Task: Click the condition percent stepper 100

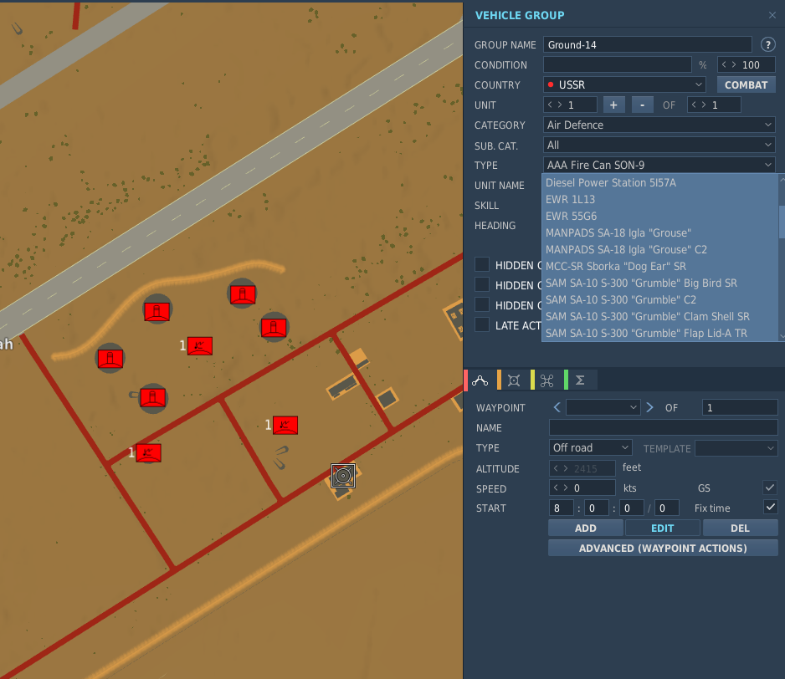Action: coord(746,64)
